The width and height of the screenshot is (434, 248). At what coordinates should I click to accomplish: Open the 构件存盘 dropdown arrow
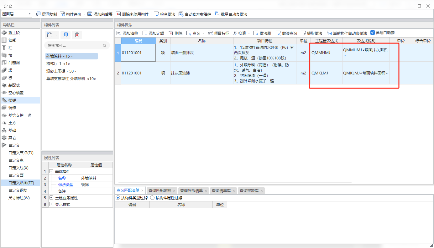pyautogui.click(x=84, y=14)
